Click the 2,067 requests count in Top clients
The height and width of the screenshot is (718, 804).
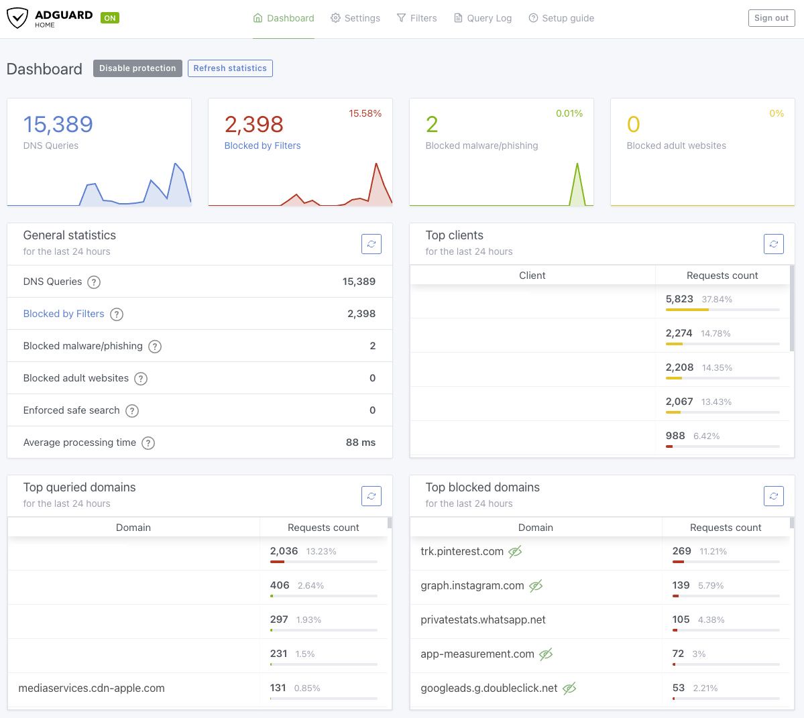pyautogui.click(x=679, y=402)
